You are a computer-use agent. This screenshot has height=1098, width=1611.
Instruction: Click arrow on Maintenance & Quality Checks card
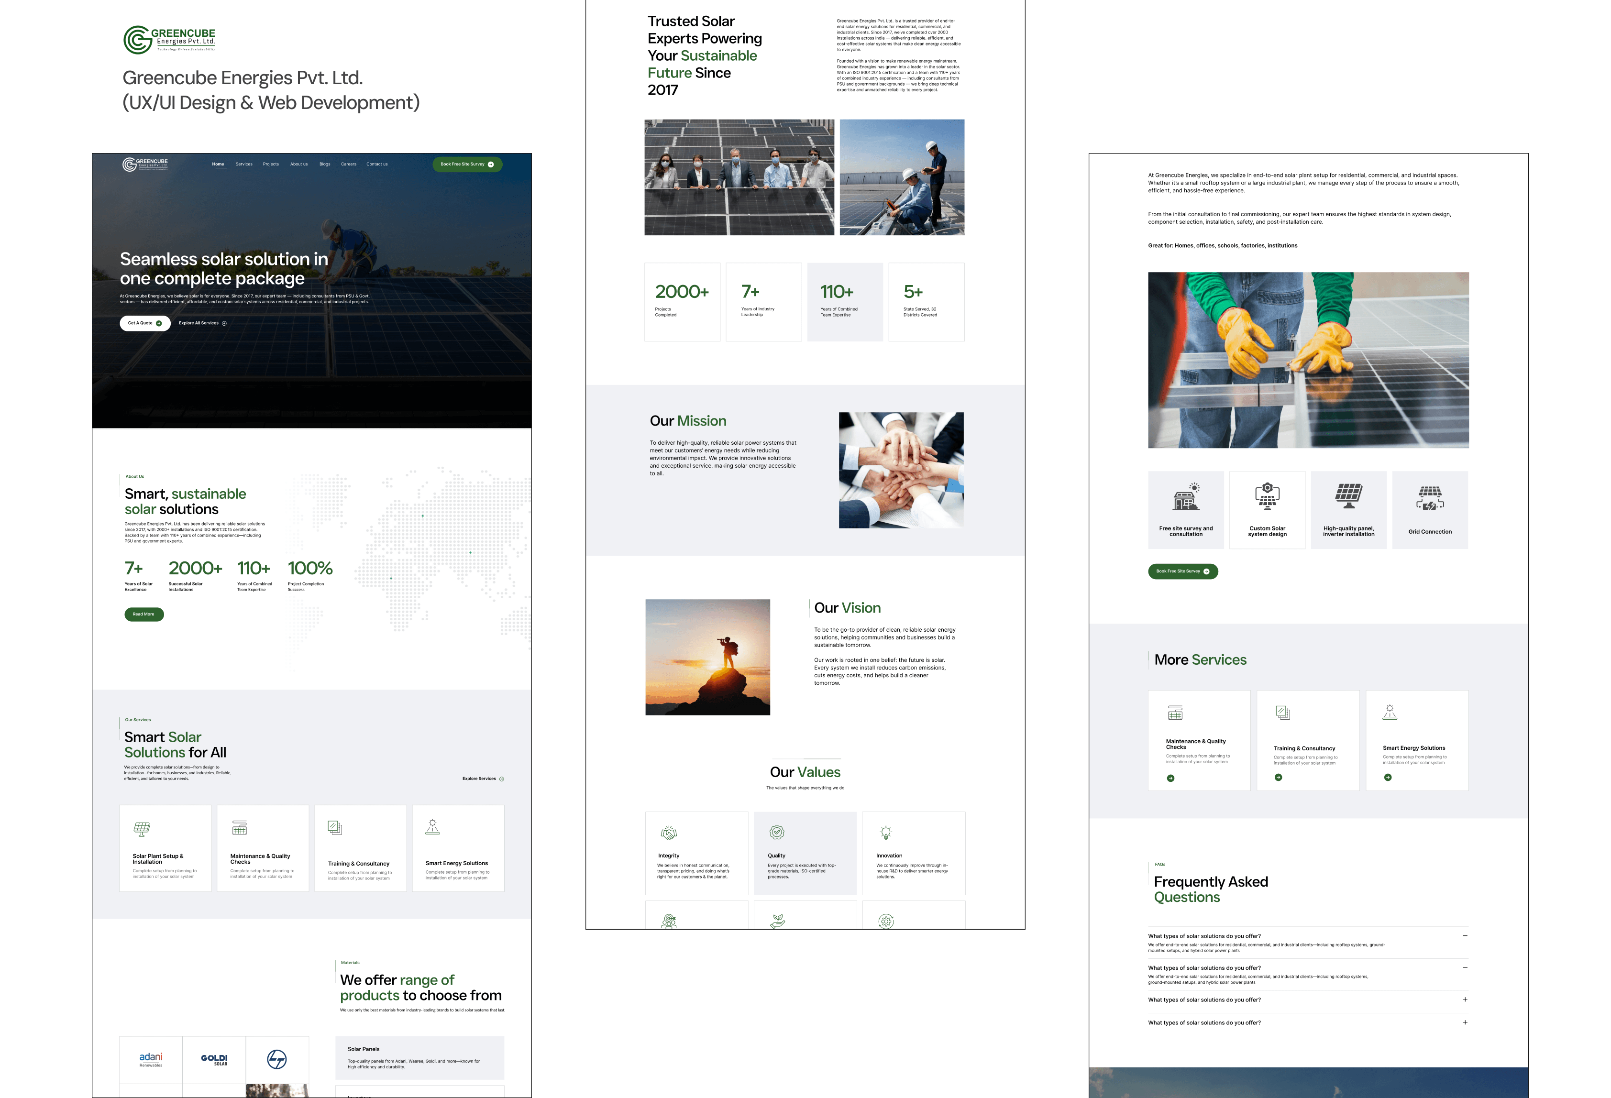[1171, 779]
